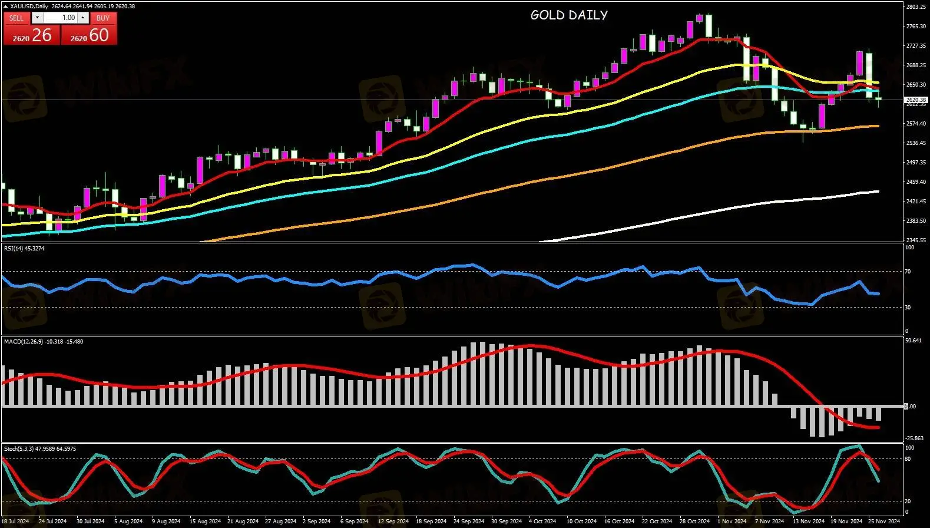The width and height of the screenshot is (930, 528).
Task: Collapse the one-click trading panel triangle
Action: coord(5,6)
